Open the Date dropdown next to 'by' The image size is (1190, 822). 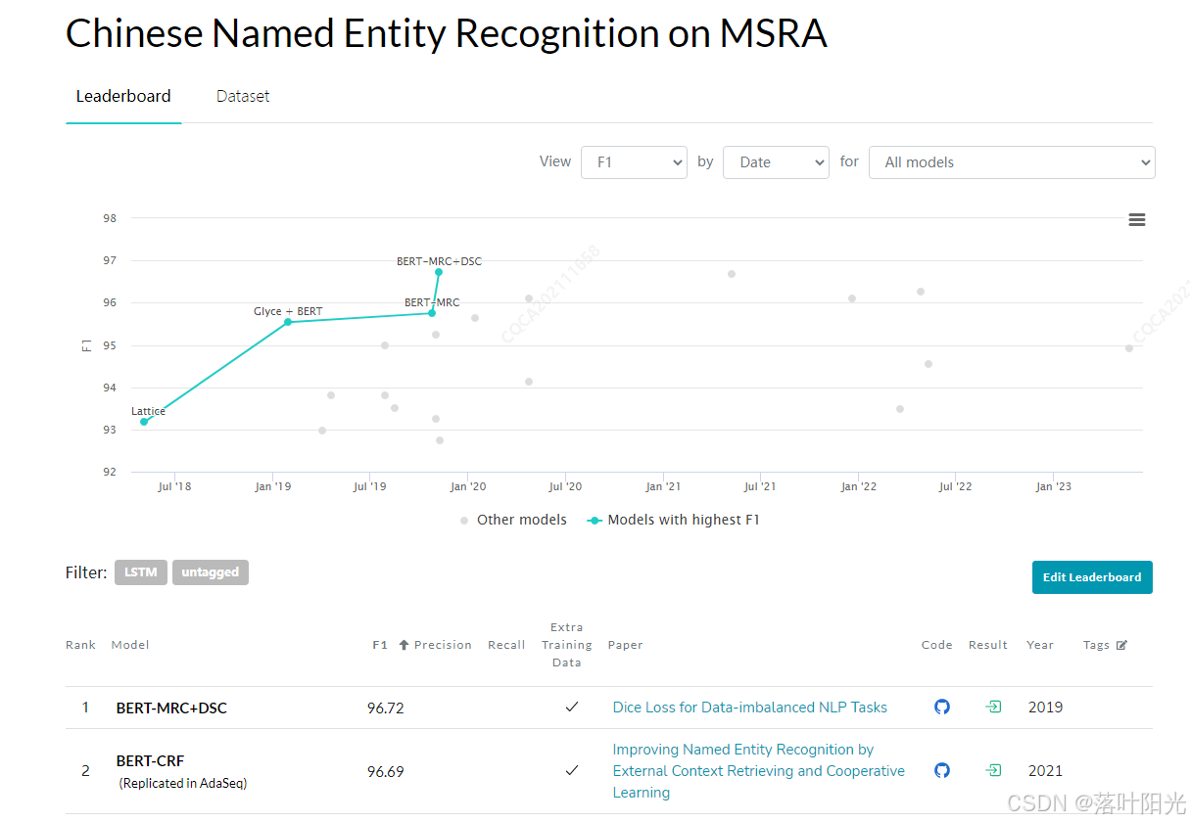(x=776, y=162)
